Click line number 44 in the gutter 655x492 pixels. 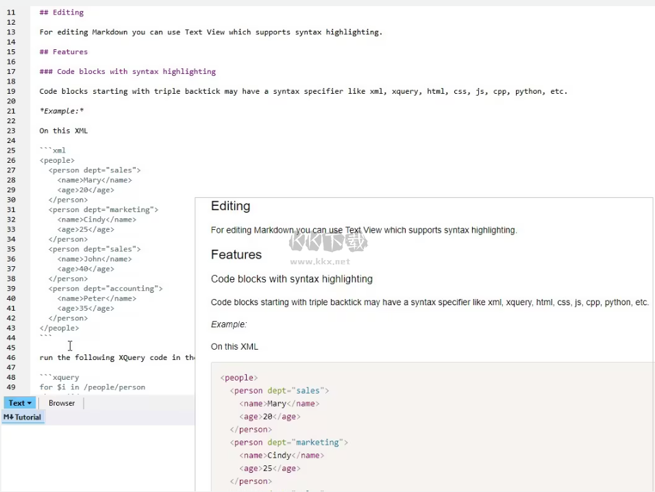(11, 338)
